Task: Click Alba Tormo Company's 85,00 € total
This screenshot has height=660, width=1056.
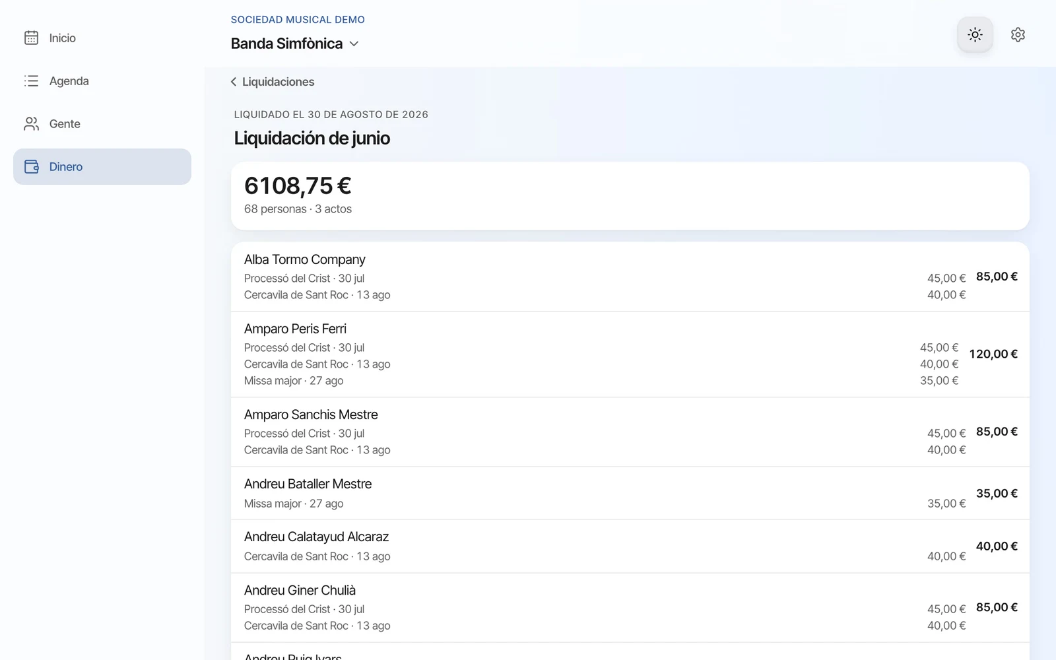Action: pos(997,277)
